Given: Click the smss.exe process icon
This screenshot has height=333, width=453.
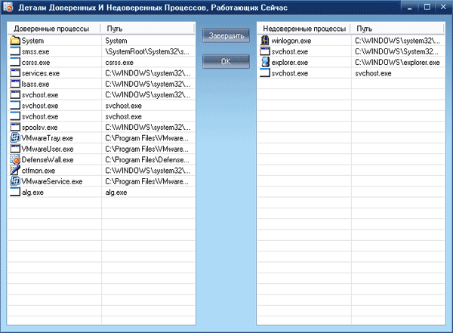Looking at the screenshot, I should tap(15, 51).
